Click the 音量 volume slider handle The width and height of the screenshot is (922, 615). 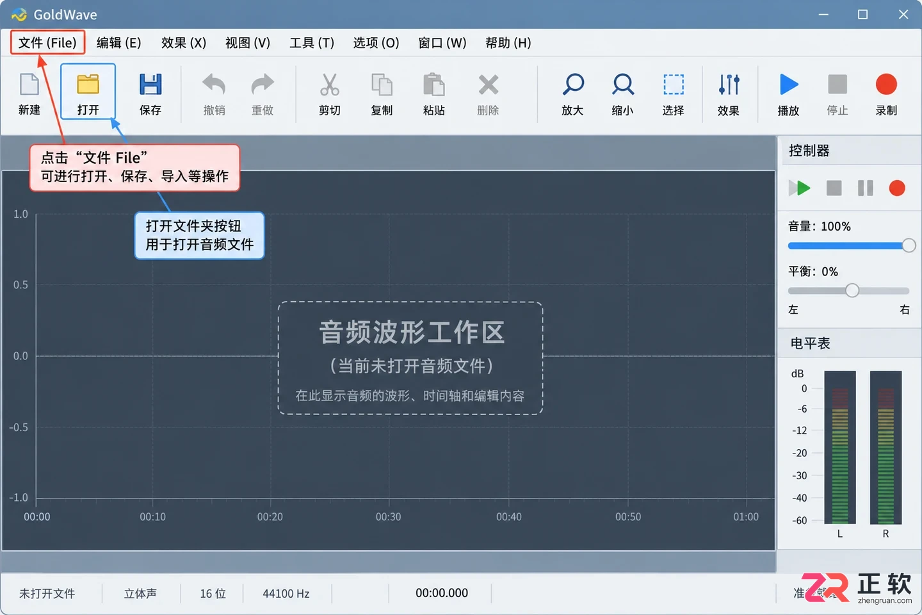(x=909, y=245)
